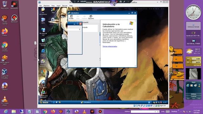The image size is (203, 114).
Task: Open Firefox desktop shortcut
Action: (5, 32)
